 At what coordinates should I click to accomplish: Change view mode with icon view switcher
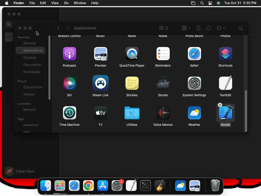pyautogui.click(x=164, y=28)
